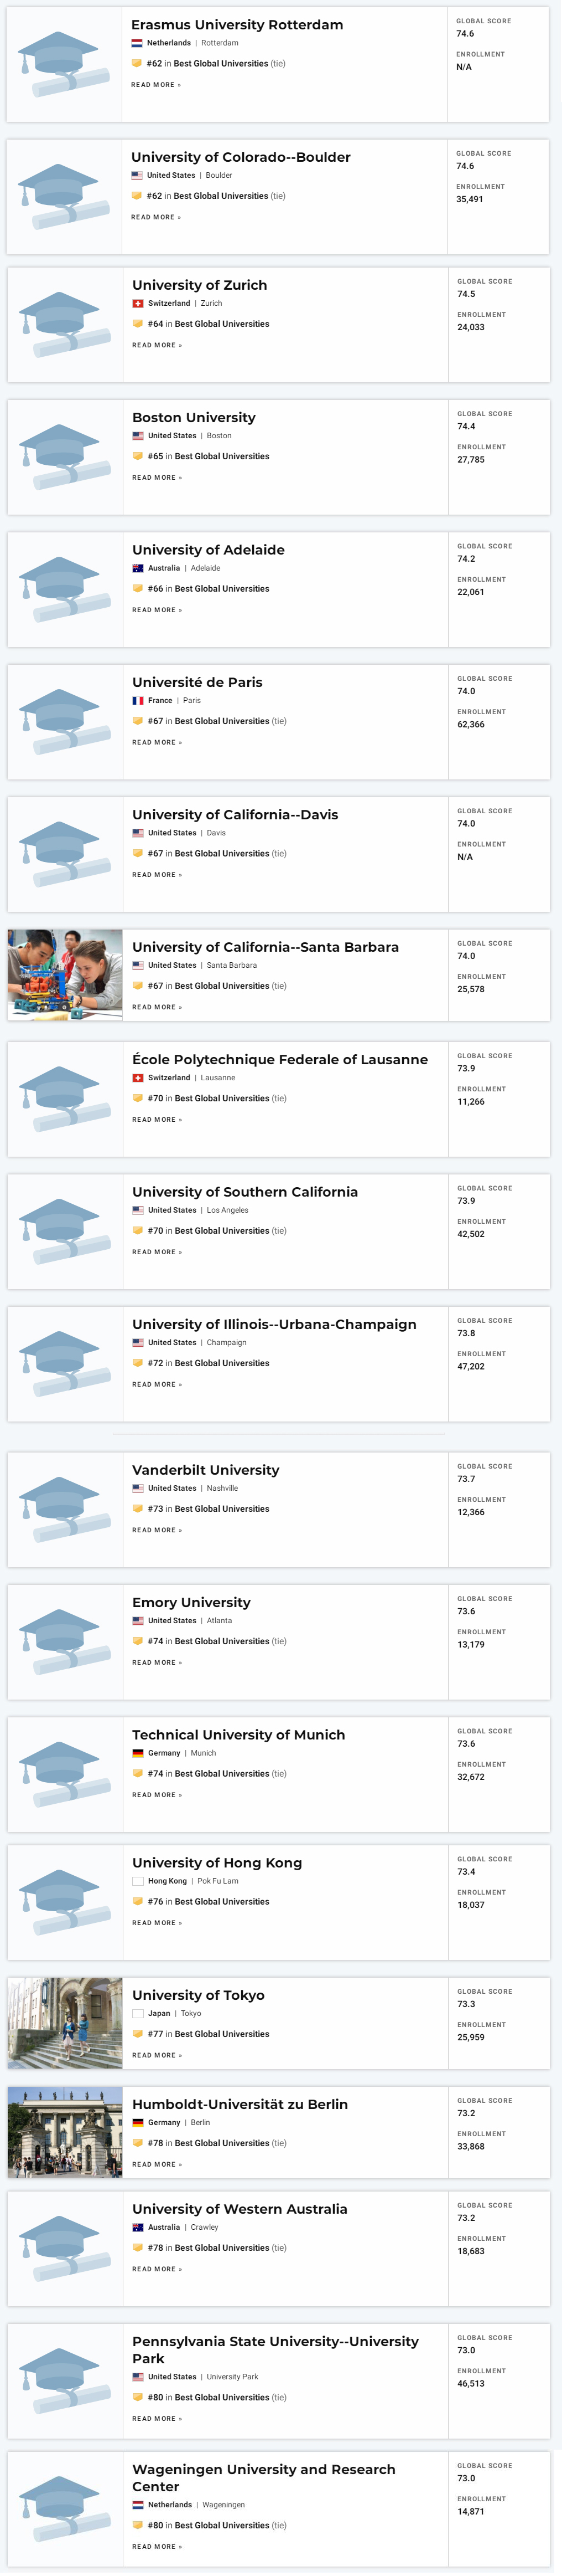
Task: Click the graduation cap image for Boston University
Action: pos(65,457)
